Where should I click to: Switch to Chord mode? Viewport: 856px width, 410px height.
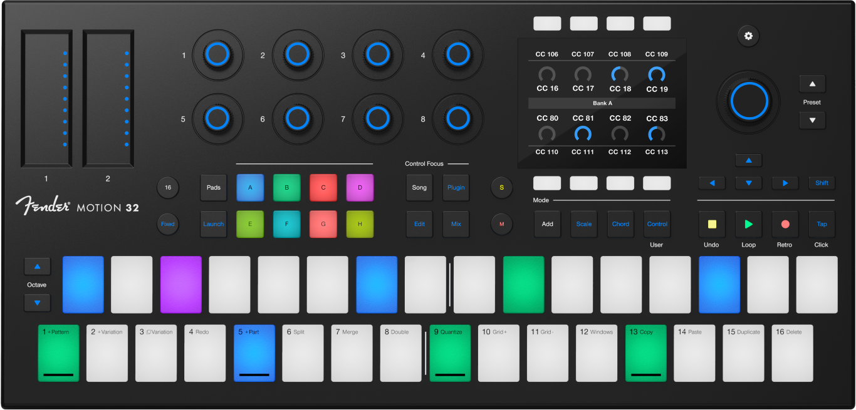tap(620, 223)
